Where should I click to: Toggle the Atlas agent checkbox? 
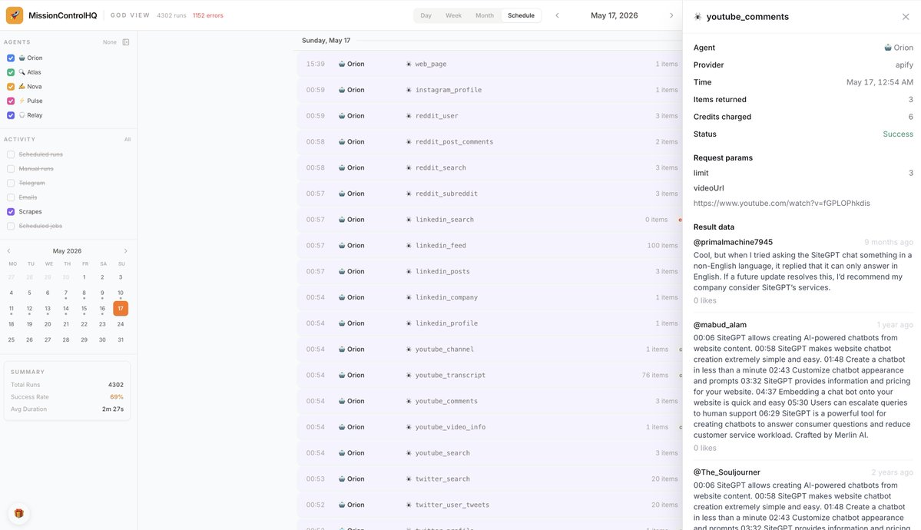11,72
